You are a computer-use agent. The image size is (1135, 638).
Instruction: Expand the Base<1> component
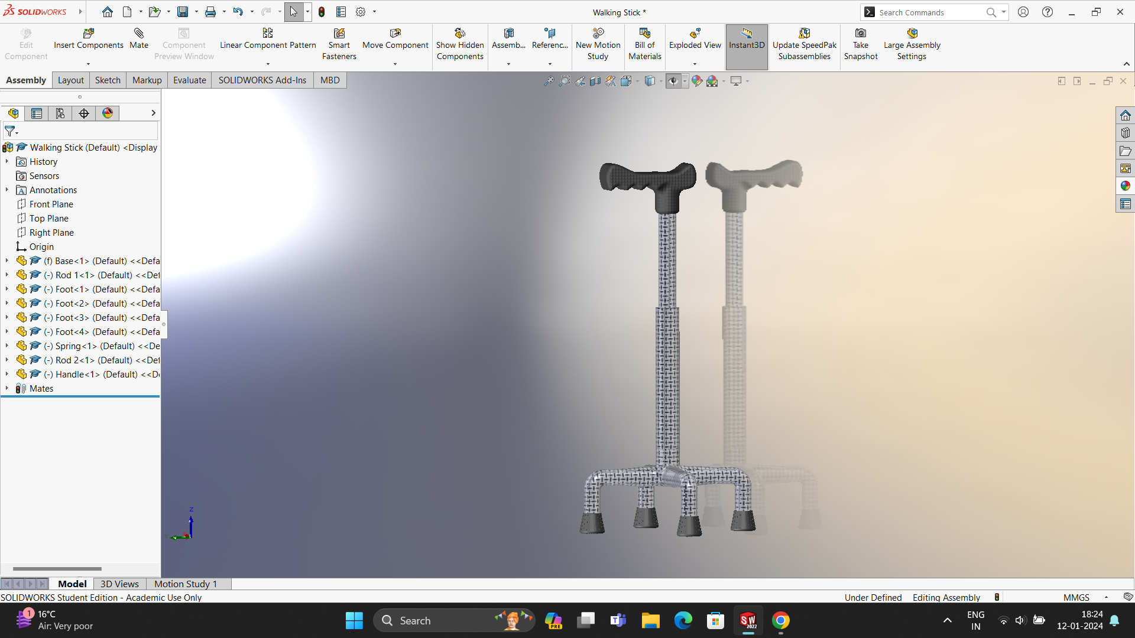[7, 261]
